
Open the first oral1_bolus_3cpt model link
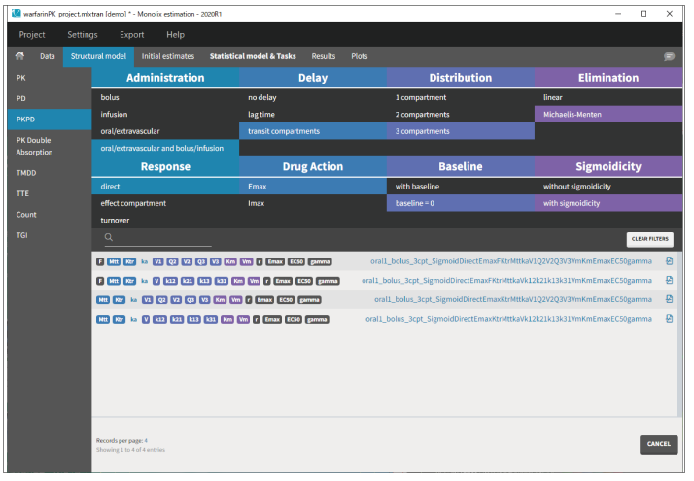pos(511,261)
